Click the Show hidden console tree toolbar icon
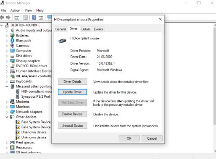The width and height of the screenshot is (216, 159). click(17, 18)
